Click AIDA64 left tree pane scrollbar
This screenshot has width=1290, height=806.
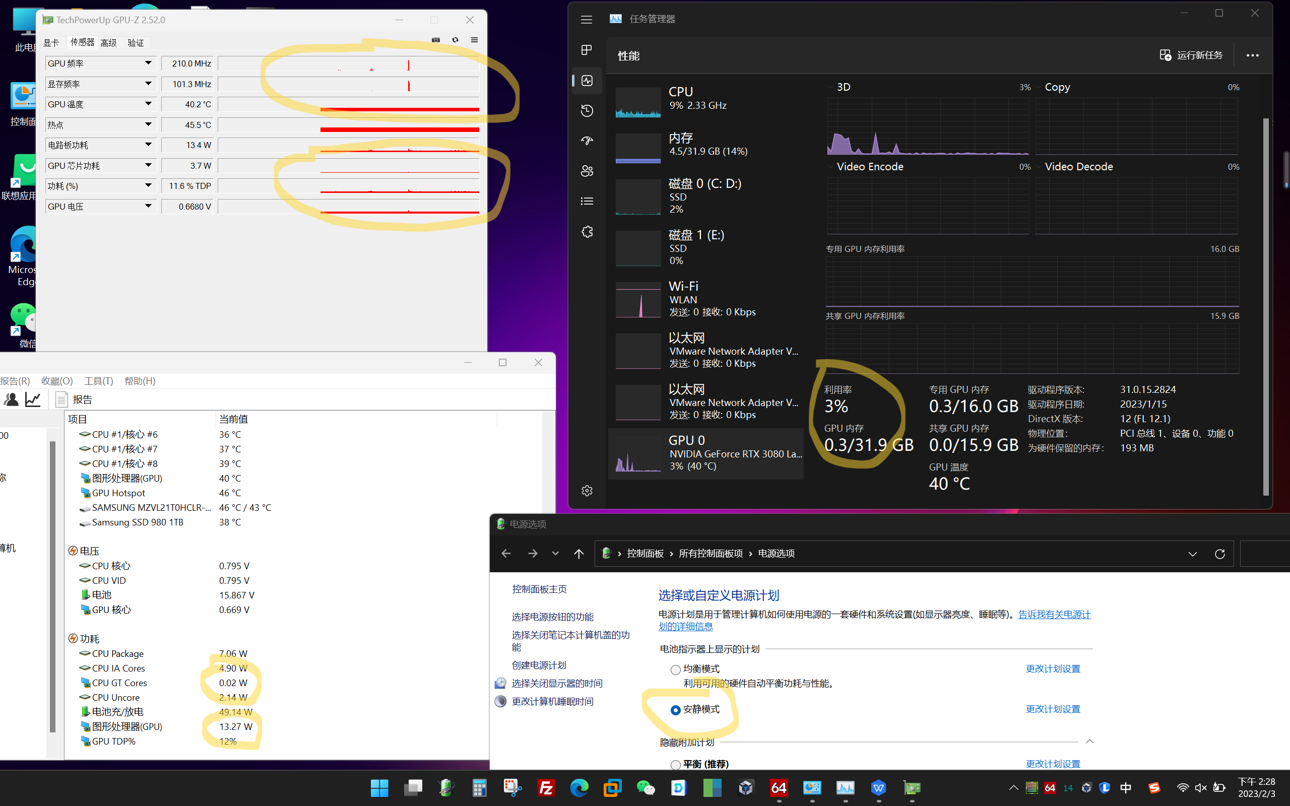click(x=52, y=586)
